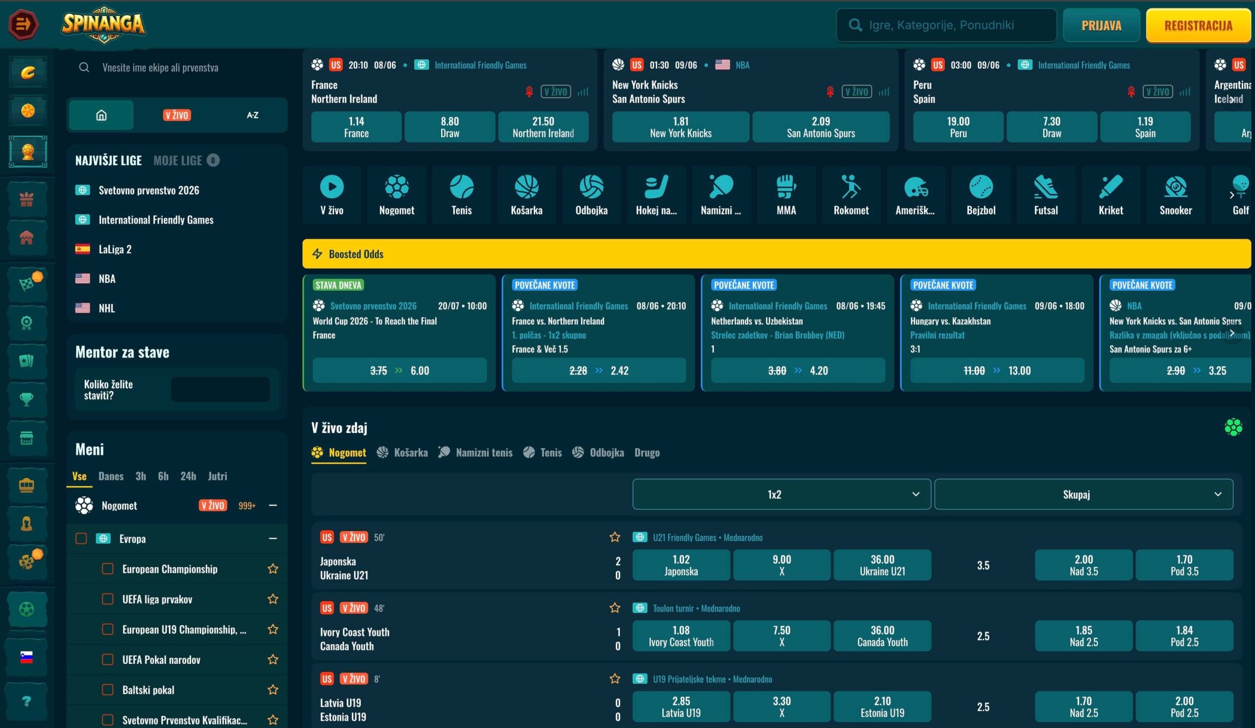Click the four-leaf clover sidebar icon

click(27, 562)
